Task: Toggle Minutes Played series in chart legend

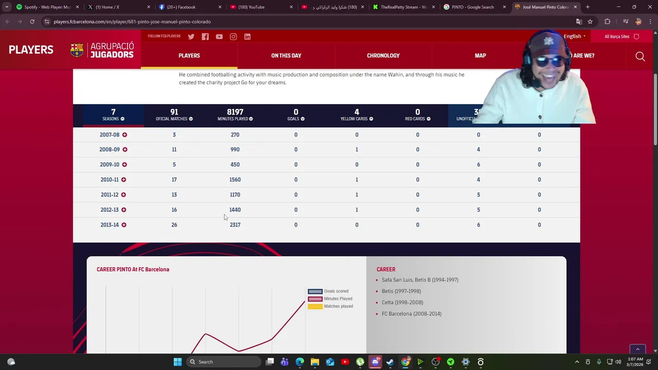Action: coord(330,299)
